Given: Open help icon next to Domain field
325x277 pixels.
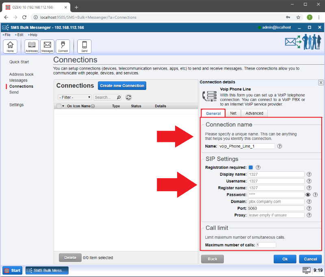Looking at the screenshot, I should pos(309,201).
